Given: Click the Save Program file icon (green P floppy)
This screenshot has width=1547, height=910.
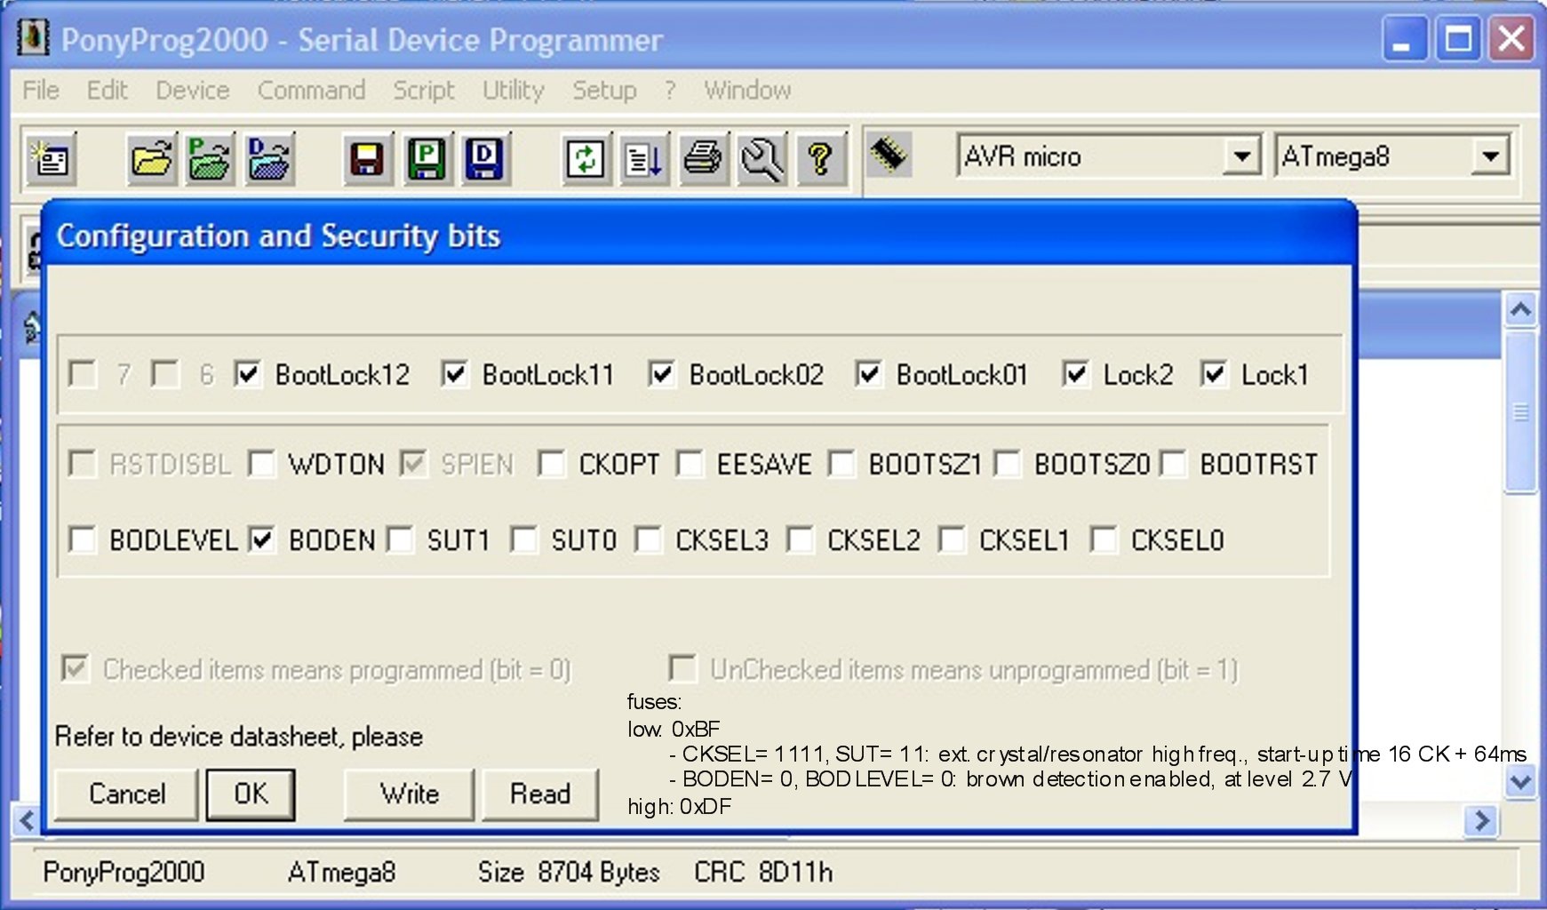Looking at the screenshot, I should (x=427, y=160).
